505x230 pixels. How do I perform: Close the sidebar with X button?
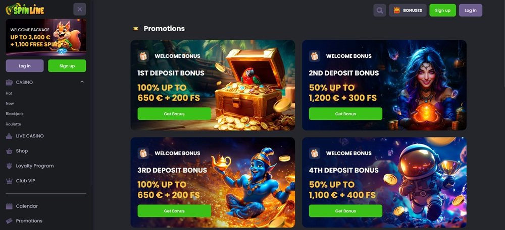click(80, 9)
